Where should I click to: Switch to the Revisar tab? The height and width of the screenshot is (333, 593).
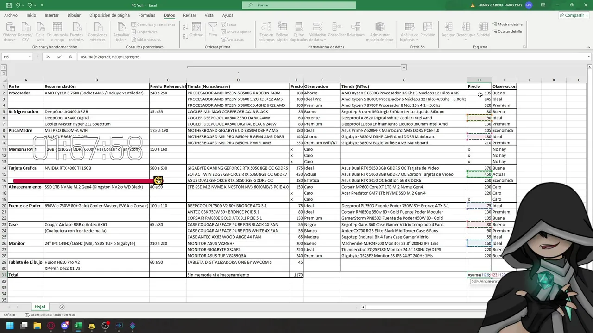coord(189,15)
